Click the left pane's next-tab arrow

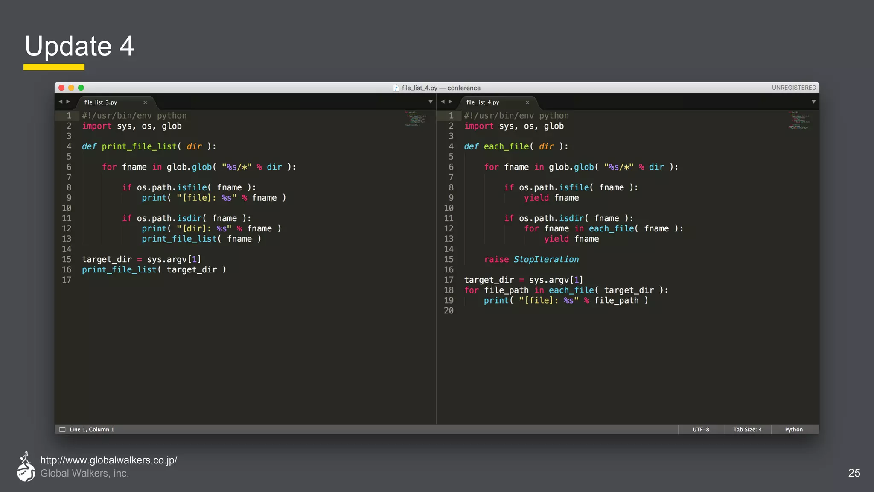pyautogui.click(x=68, y=102)
